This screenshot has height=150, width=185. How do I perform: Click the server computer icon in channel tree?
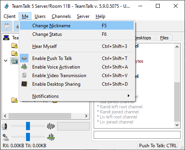[6, 38]
